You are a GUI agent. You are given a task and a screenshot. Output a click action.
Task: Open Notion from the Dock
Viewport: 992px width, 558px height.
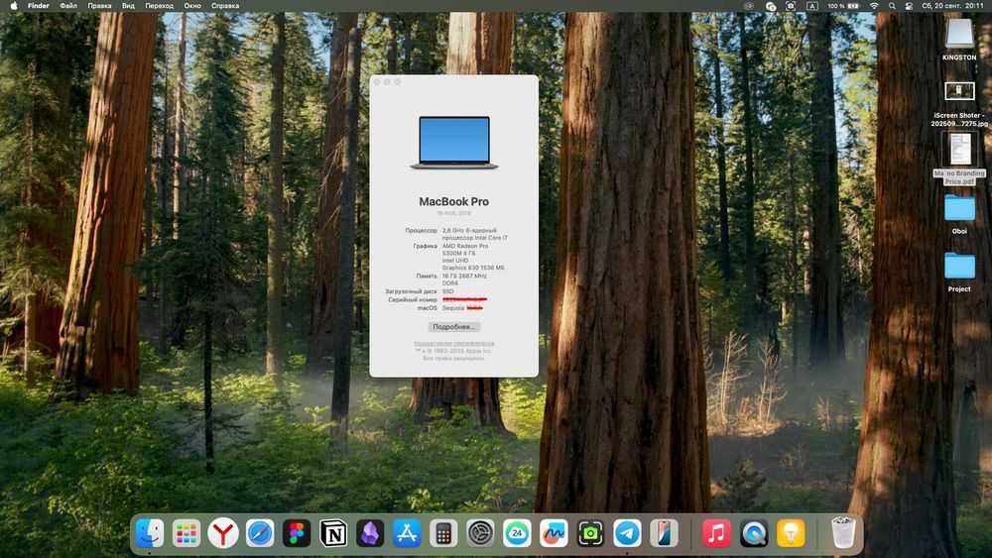tap(333, 533)
